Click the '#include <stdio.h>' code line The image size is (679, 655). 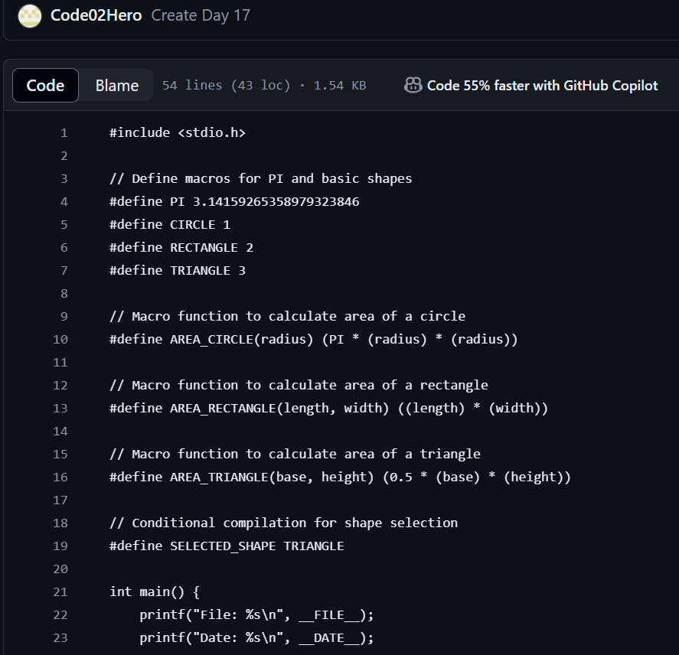point(178,132)
